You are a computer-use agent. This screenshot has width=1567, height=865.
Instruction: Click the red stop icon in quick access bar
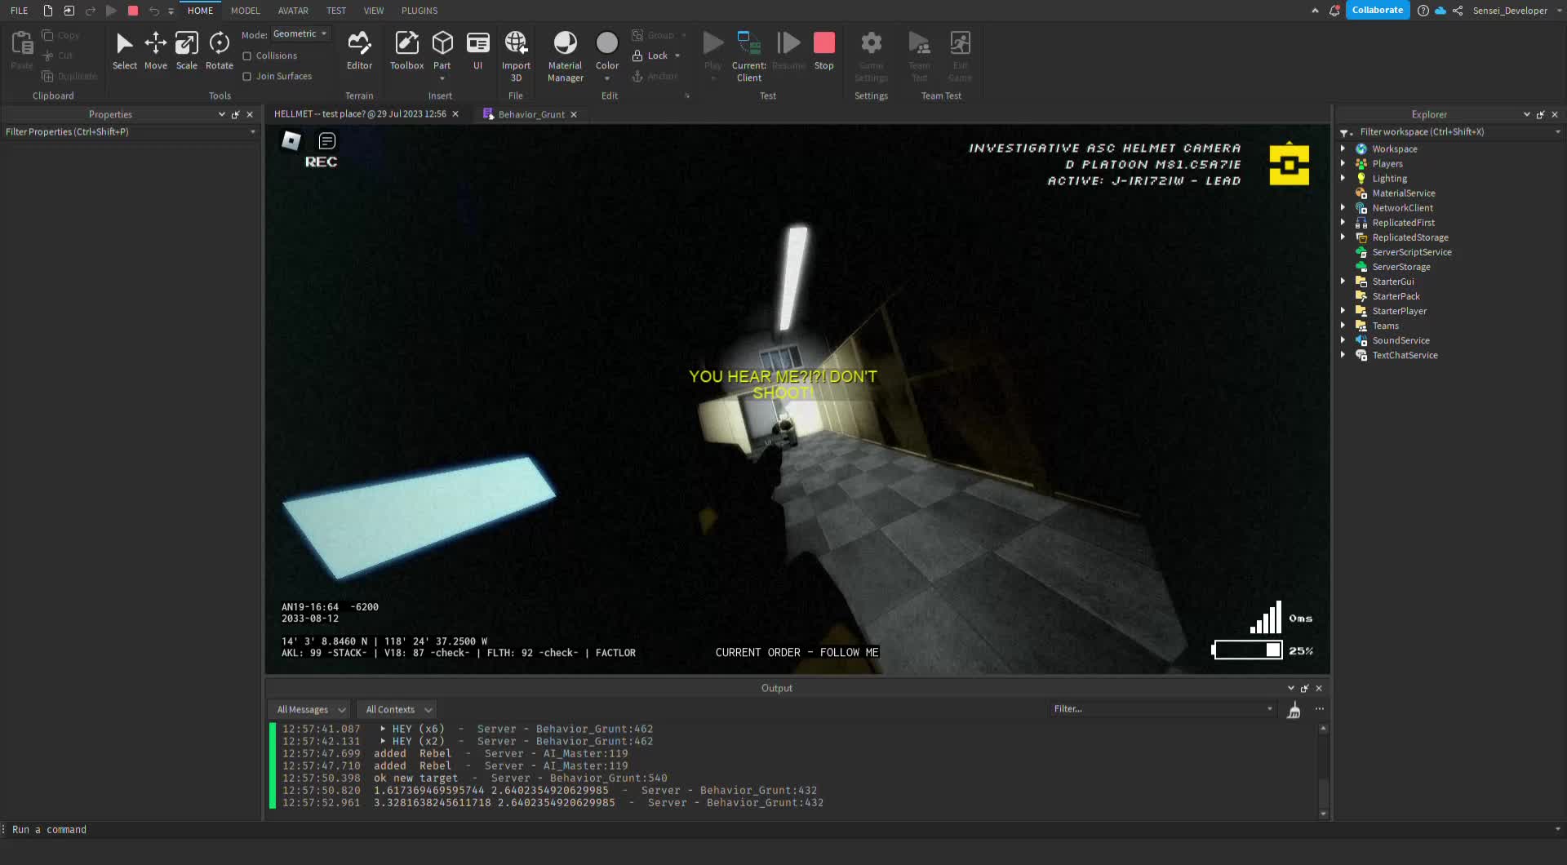pos(133,11)
